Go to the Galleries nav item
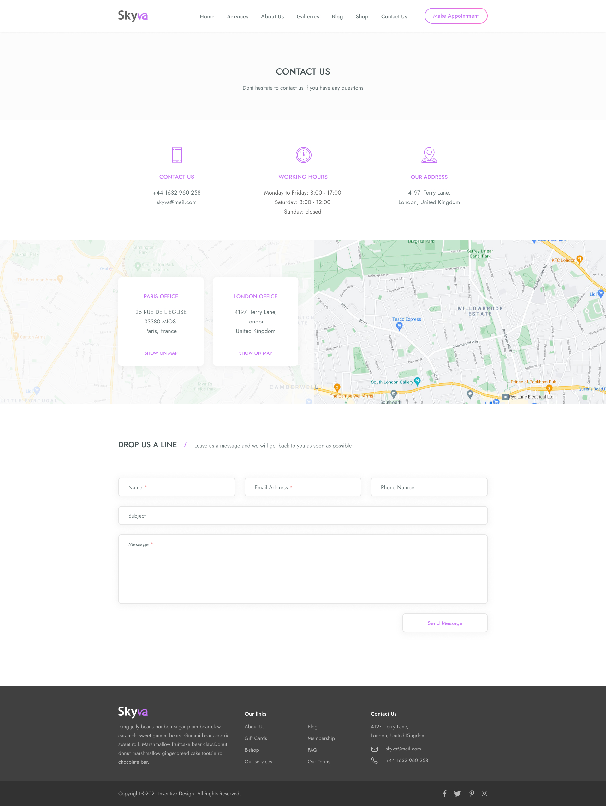The image size is (606, 806). pos(307,16)
